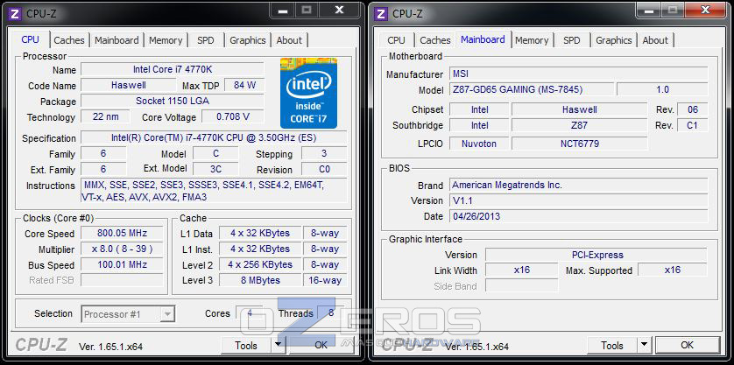Click the Socket 1150 LGA package value
This screenshot has width=734, height=365.
(x=173, y=101)
